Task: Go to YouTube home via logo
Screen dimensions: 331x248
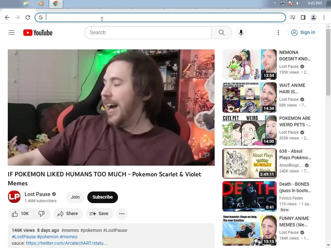Action: [38, 33]
